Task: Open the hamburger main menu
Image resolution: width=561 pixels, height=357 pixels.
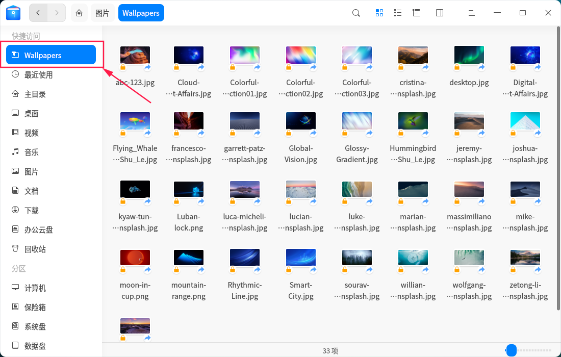Action: [x=472, y=13]
